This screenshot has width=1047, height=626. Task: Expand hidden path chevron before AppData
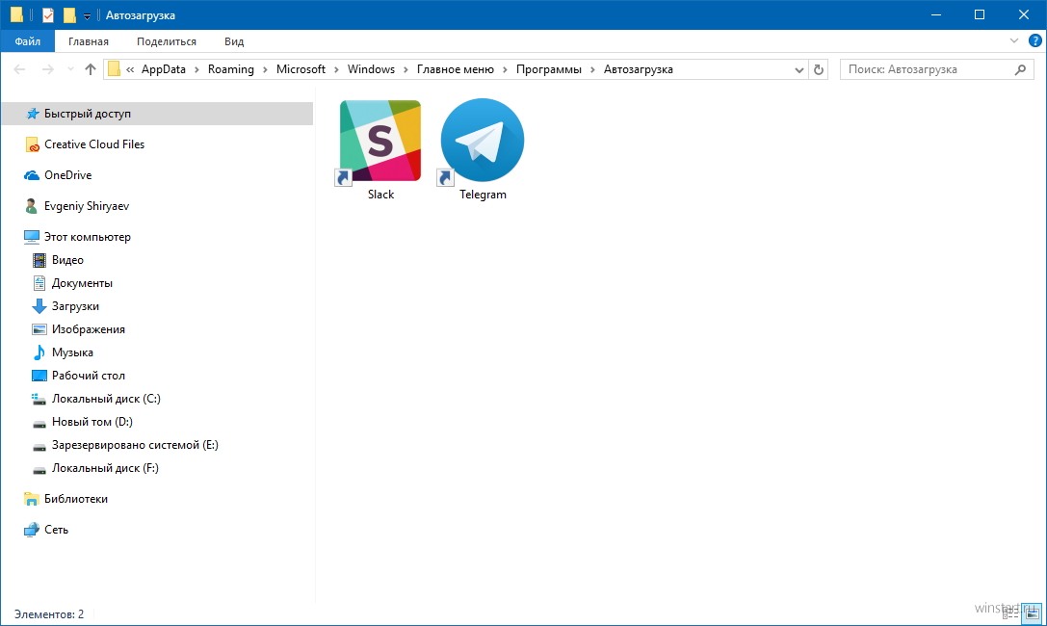pos(130,69)
